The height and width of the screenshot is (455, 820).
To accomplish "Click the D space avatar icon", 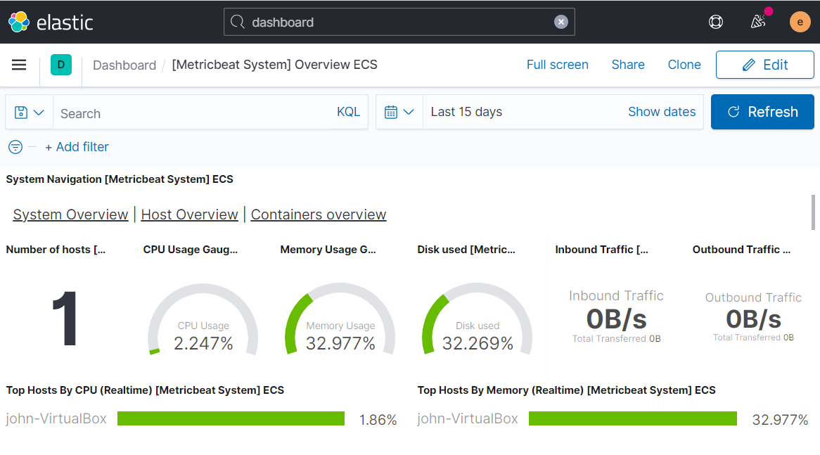I will [x=60, y=64].
